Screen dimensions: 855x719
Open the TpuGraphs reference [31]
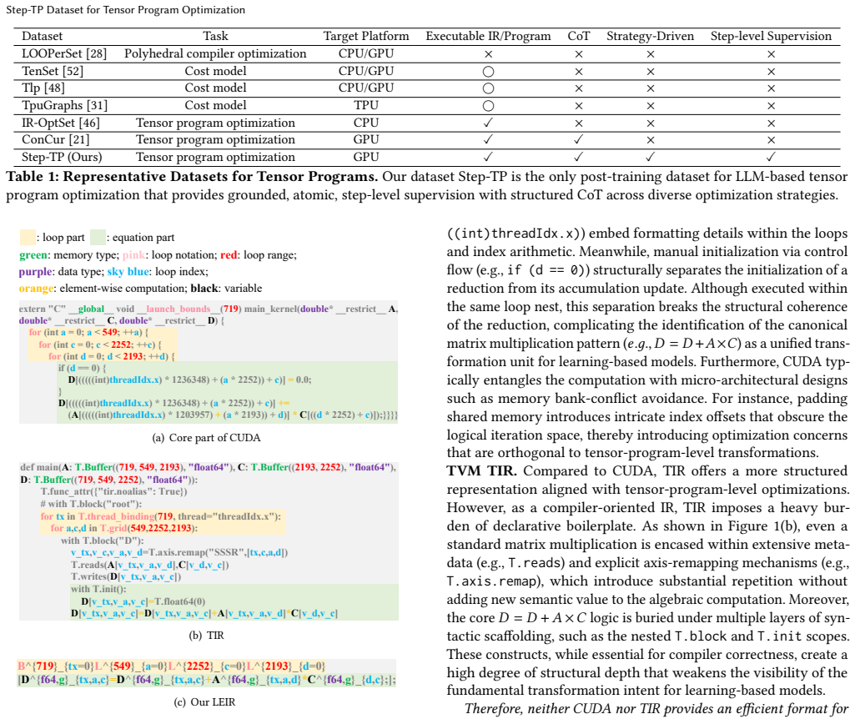coord(97,105)
